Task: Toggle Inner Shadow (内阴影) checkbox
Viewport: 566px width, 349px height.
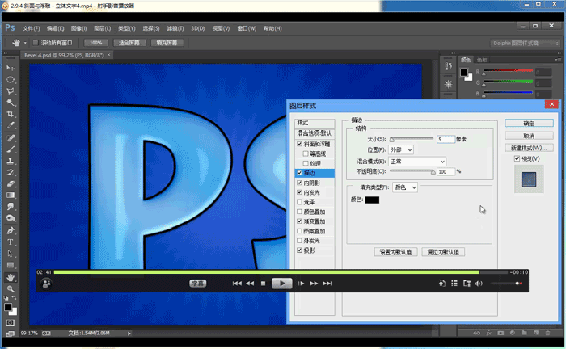Action: pyautogui.click(x=299, y=183)
